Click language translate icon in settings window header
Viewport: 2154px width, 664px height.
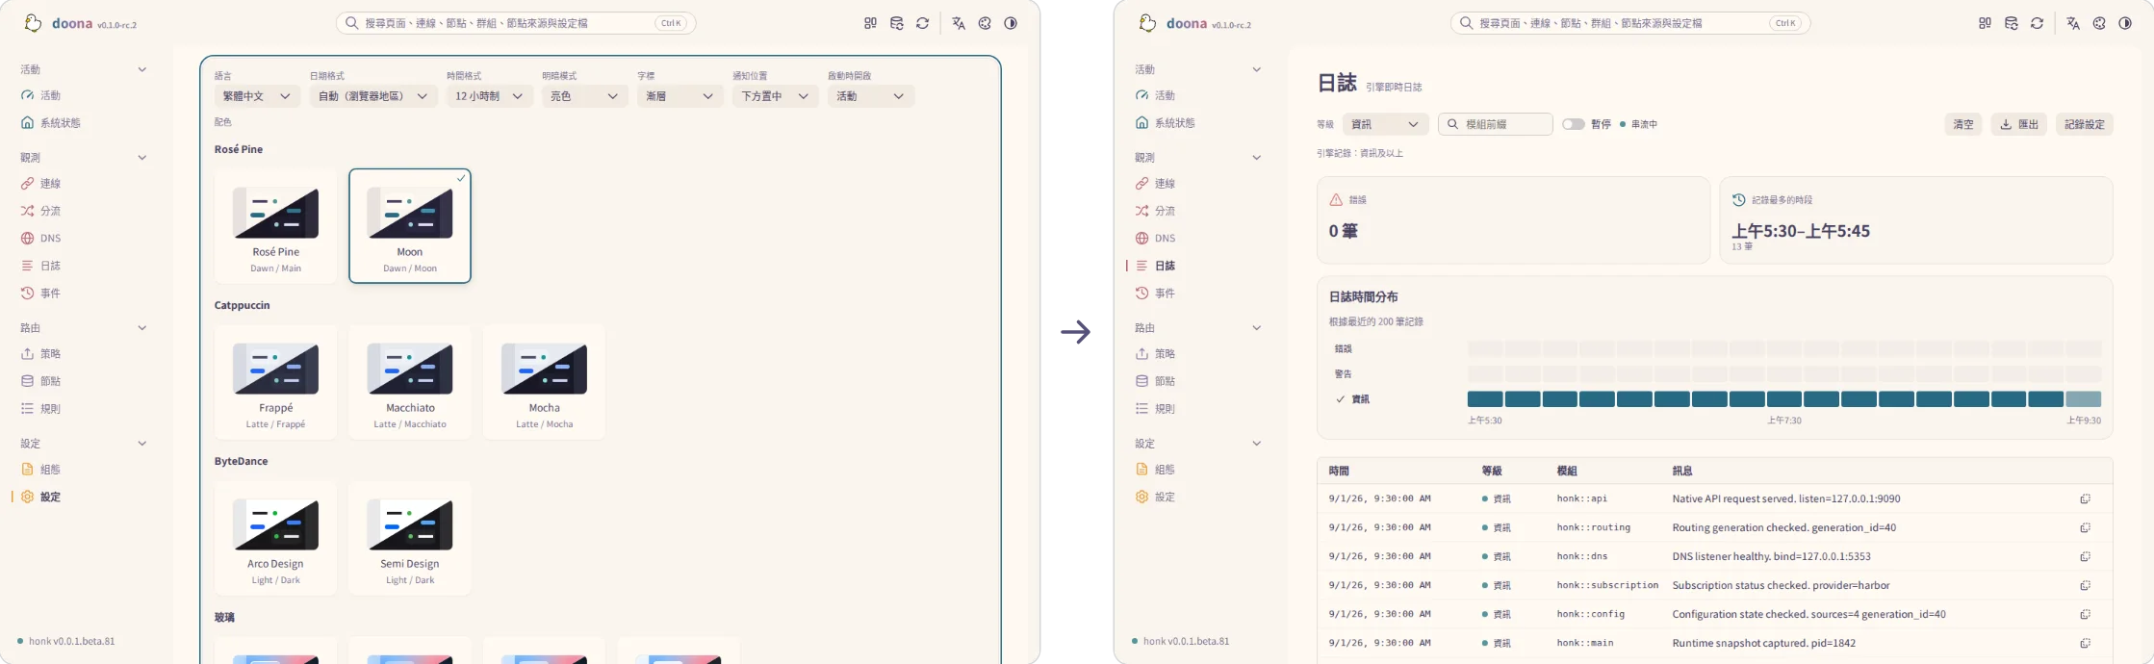coord(959,23)
